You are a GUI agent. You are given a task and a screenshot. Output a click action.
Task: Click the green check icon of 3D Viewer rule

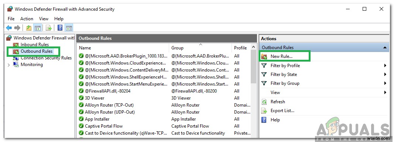[81, 98]
